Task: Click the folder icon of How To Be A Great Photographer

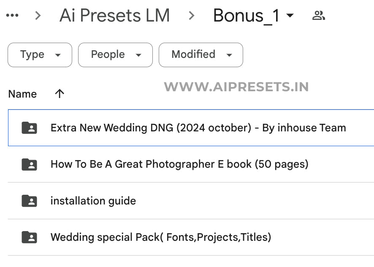Action: pos(29,164)
